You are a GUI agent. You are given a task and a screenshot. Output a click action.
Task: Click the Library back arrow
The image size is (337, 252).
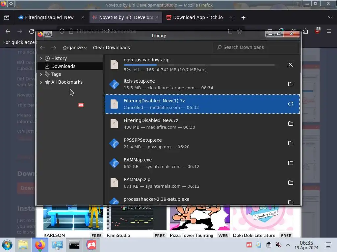pos(42,48)
